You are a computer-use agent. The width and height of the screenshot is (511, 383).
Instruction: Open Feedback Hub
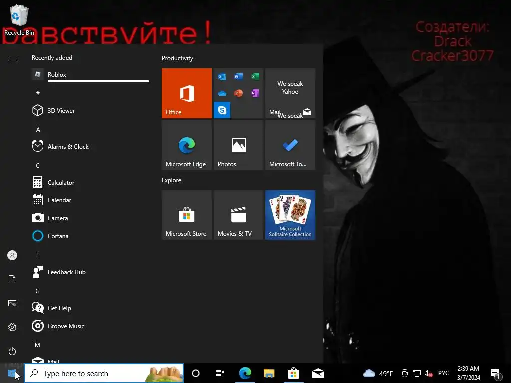tap(90, 272)
